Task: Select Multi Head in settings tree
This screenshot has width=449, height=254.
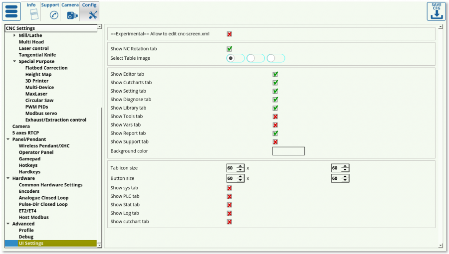Action: [31, 42]
